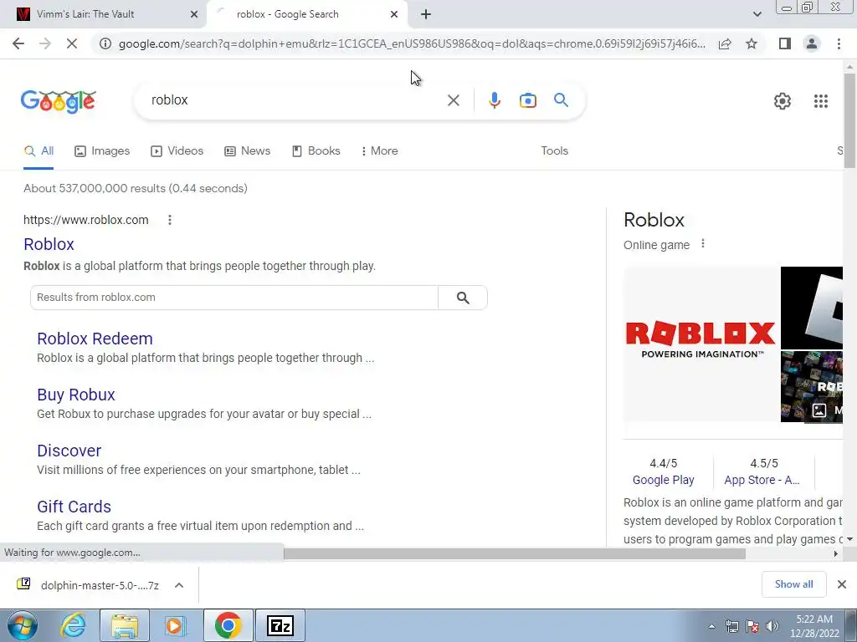Image resolution: width=857 pixels, height=642 pixels.
Task: Open the Roblox Redeem link
Action: [95, 339]
